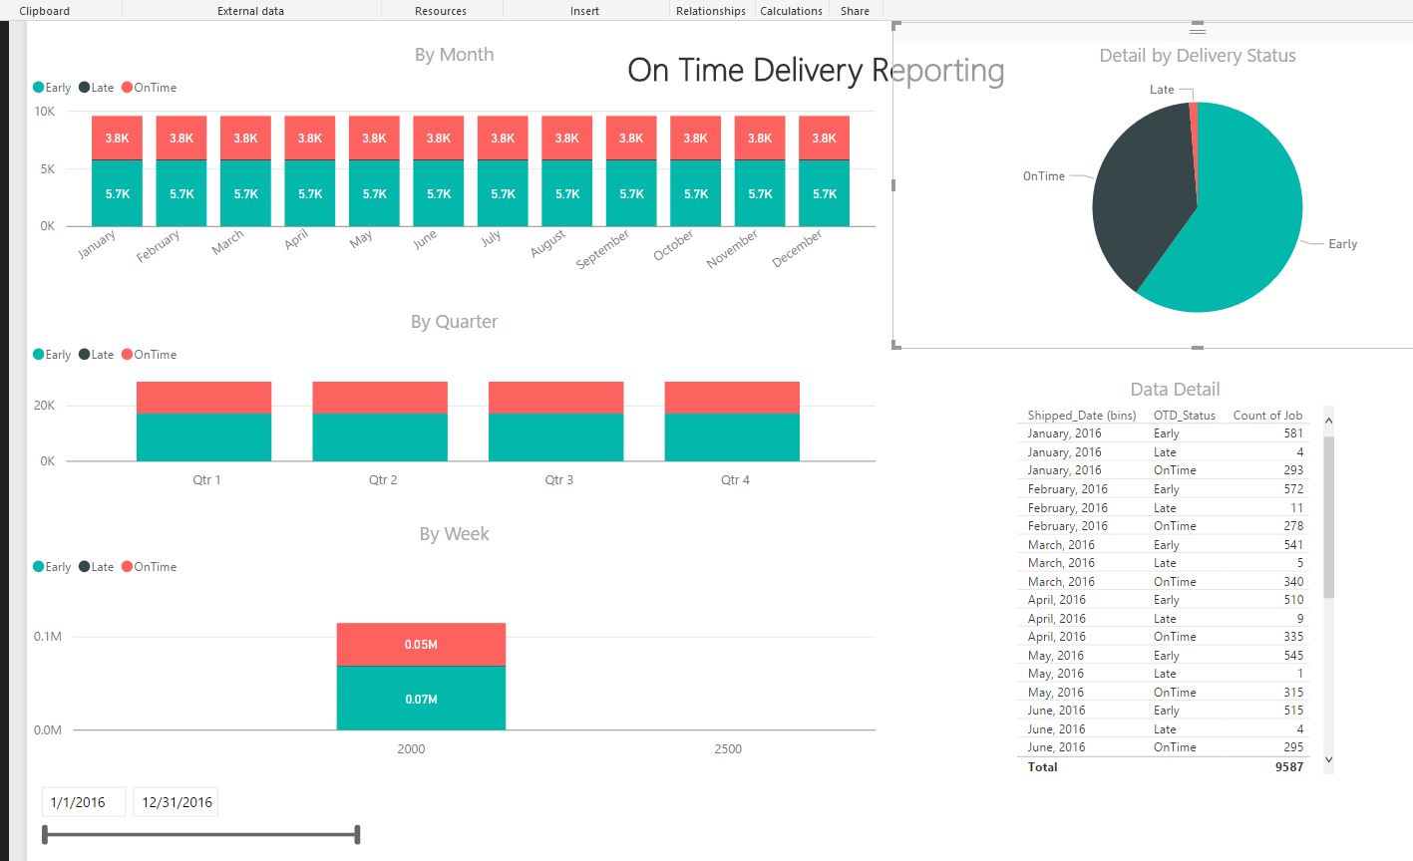The height and width of the screenshot is (861, 1413).
Task: Click January's 3.8K bar segment in By Month
Action: tap(118, 139)
